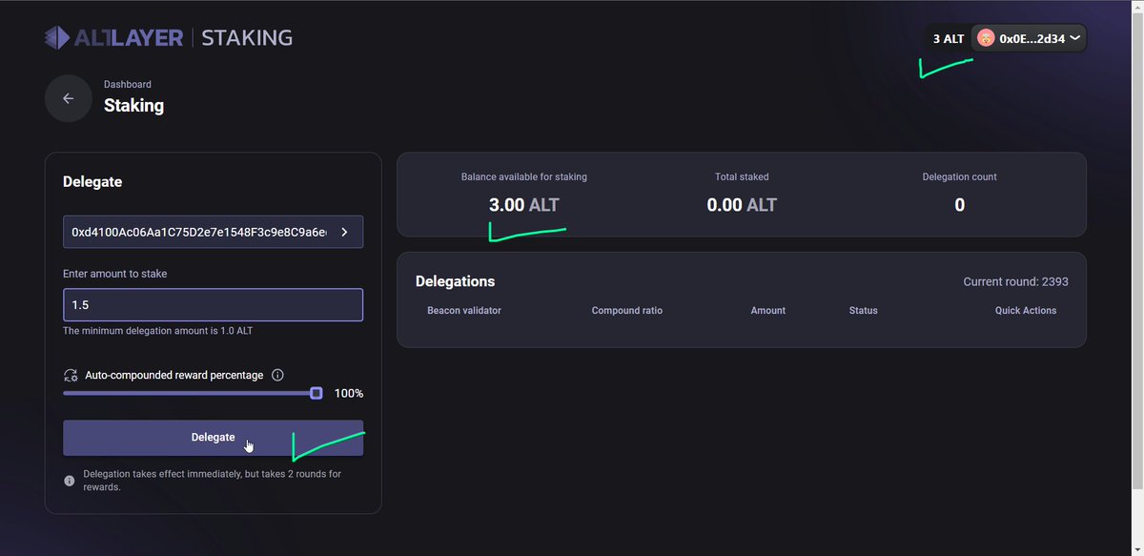Click the 3 ALT wallet balance
Image resolution: width=1144 pixels, height=556 pixels.
pos(949,39)
